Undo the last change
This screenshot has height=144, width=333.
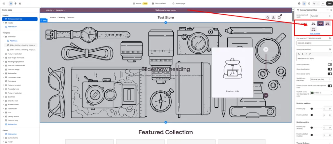[x=314, y=4]
